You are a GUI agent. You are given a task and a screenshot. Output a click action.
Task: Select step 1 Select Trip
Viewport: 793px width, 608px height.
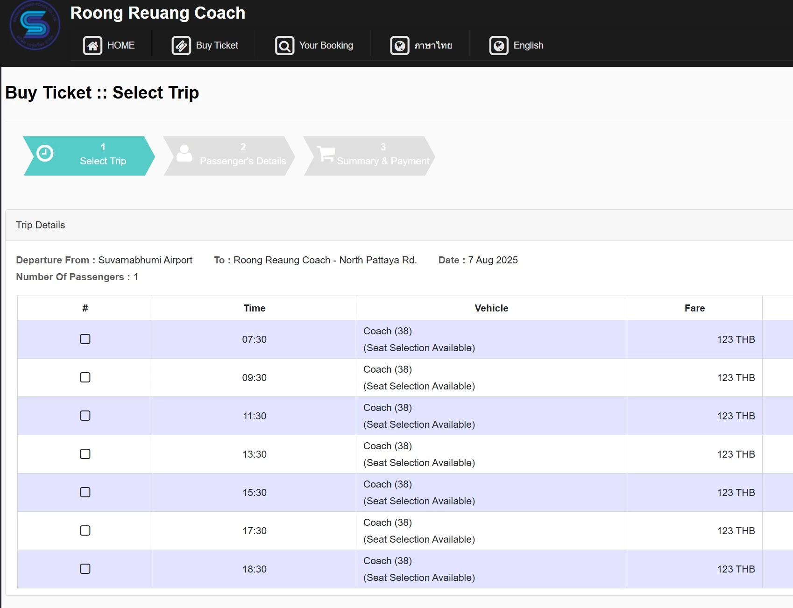(x=89, y=156)
